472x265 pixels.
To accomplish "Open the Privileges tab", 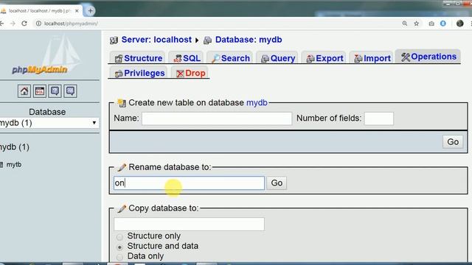I will coord(139,73).
